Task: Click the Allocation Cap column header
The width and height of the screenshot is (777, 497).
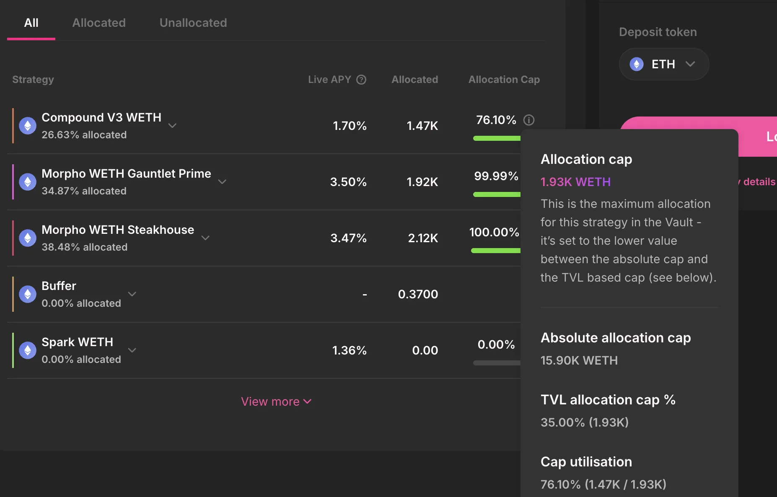Action: (x=504, y=80)
